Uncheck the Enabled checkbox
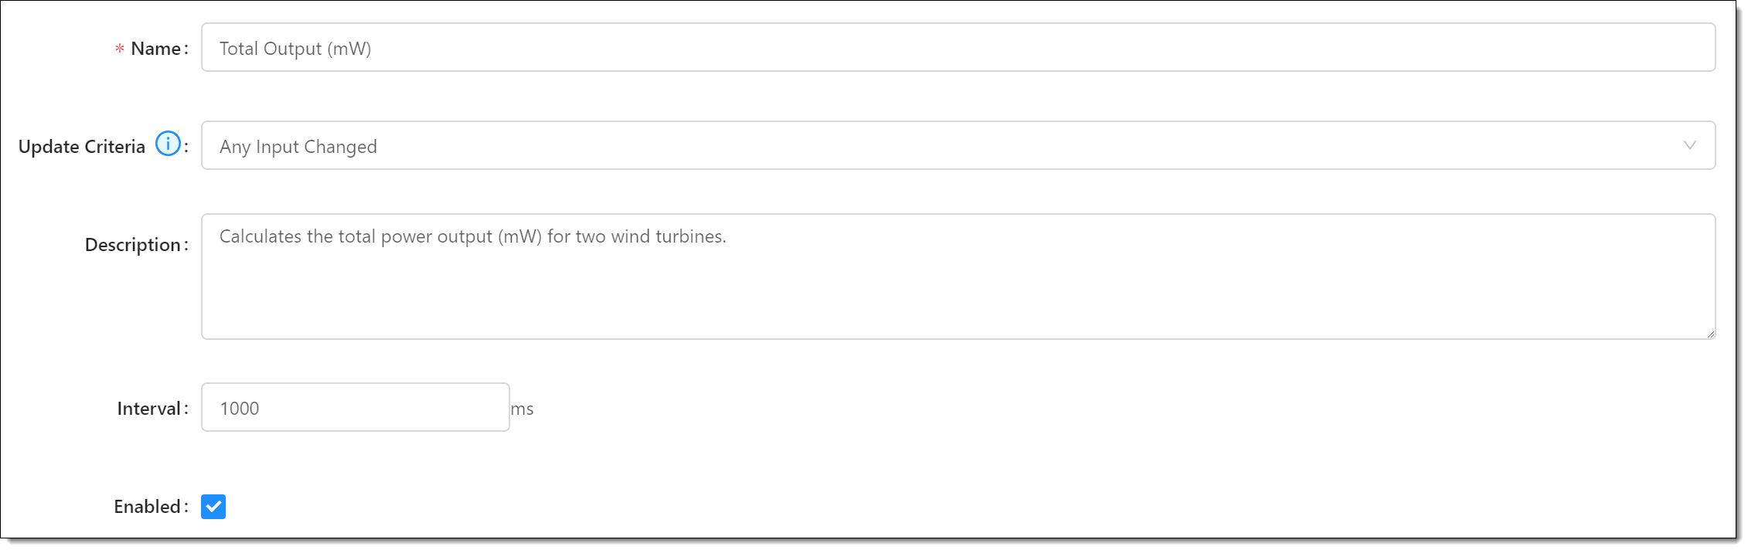Screen dimensions: 1748x550 pyautogui.click(x=213, y=507)
